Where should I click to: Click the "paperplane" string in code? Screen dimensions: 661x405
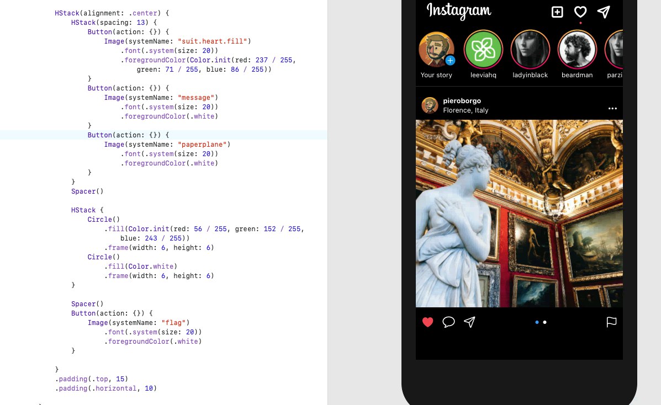click(202, 145)
